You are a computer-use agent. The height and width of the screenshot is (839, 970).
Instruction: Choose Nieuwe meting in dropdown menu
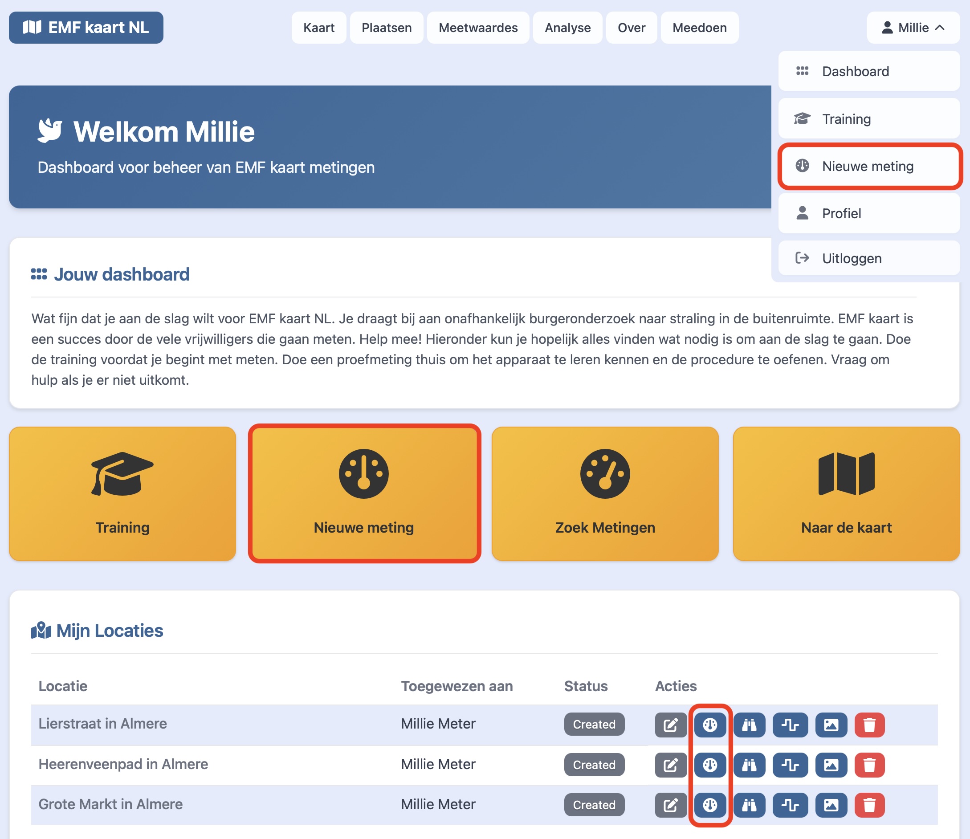[869, 166]
